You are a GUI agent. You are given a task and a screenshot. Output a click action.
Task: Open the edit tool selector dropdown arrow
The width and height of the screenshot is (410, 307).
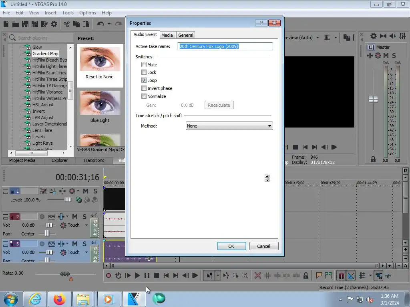coord(218,275)
